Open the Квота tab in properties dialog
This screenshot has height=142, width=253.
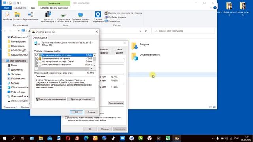click(119, 50)
